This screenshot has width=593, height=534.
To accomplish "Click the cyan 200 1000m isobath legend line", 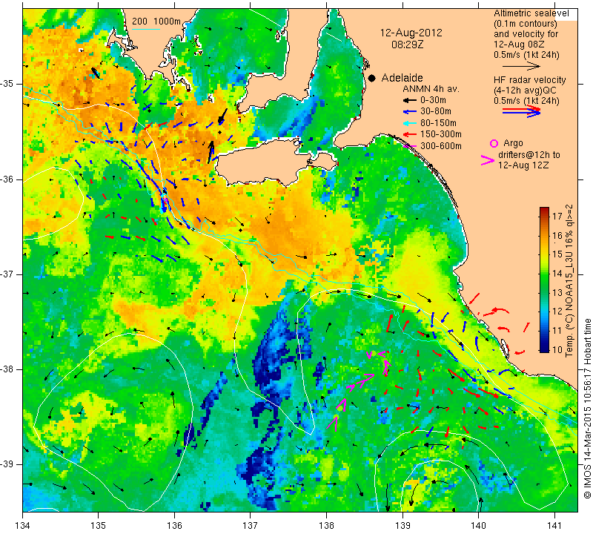I will 145,29.
